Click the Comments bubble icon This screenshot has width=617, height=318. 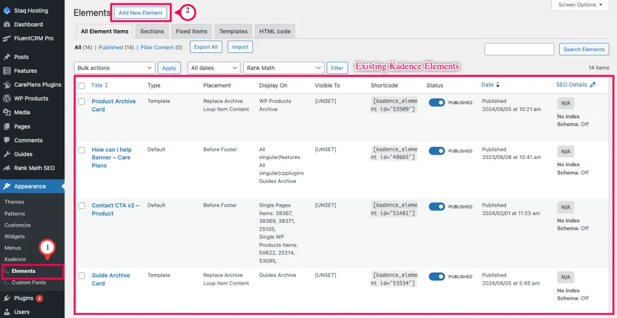tap(7, 140)
